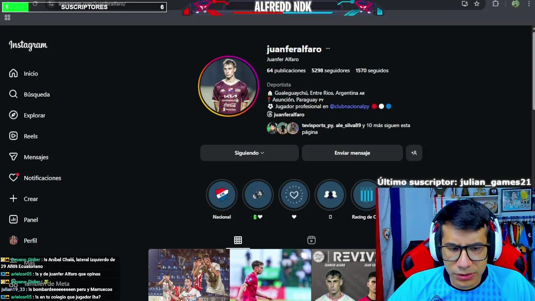Screen dimensions: 535x301
Task: Open the Threads juanferalfaro icon link
Action: click(270, 115)
